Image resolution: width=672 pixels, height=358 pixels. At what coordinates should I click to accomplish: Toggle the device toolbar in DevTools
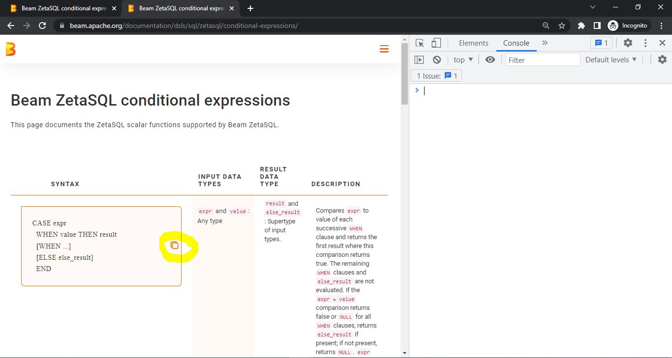[436, 43]
